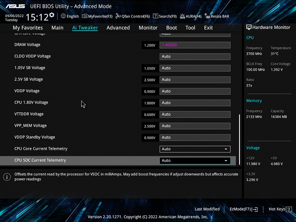Screen dimensions: 296x222
Task: Click the EzMode(F7) exit arrow icon
Action: click(x=255, y=209)
